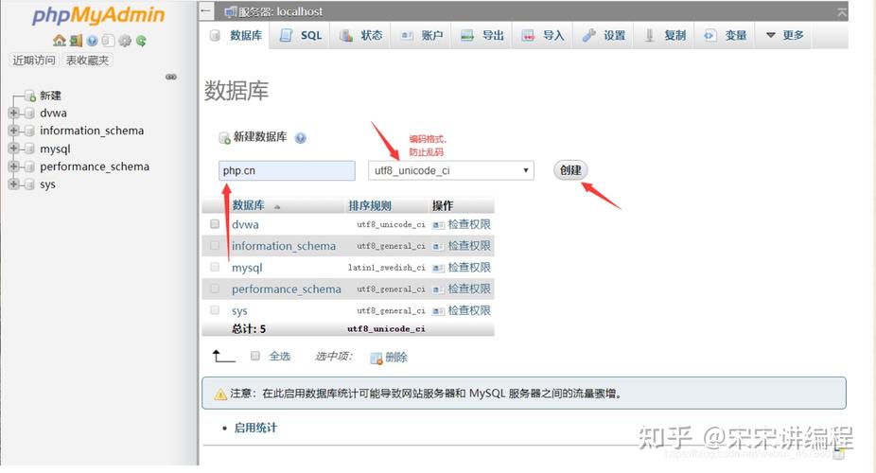This screenshot has height=473, width=876.
Task: Expand the information_schema tree node
Action: point(13,131)
